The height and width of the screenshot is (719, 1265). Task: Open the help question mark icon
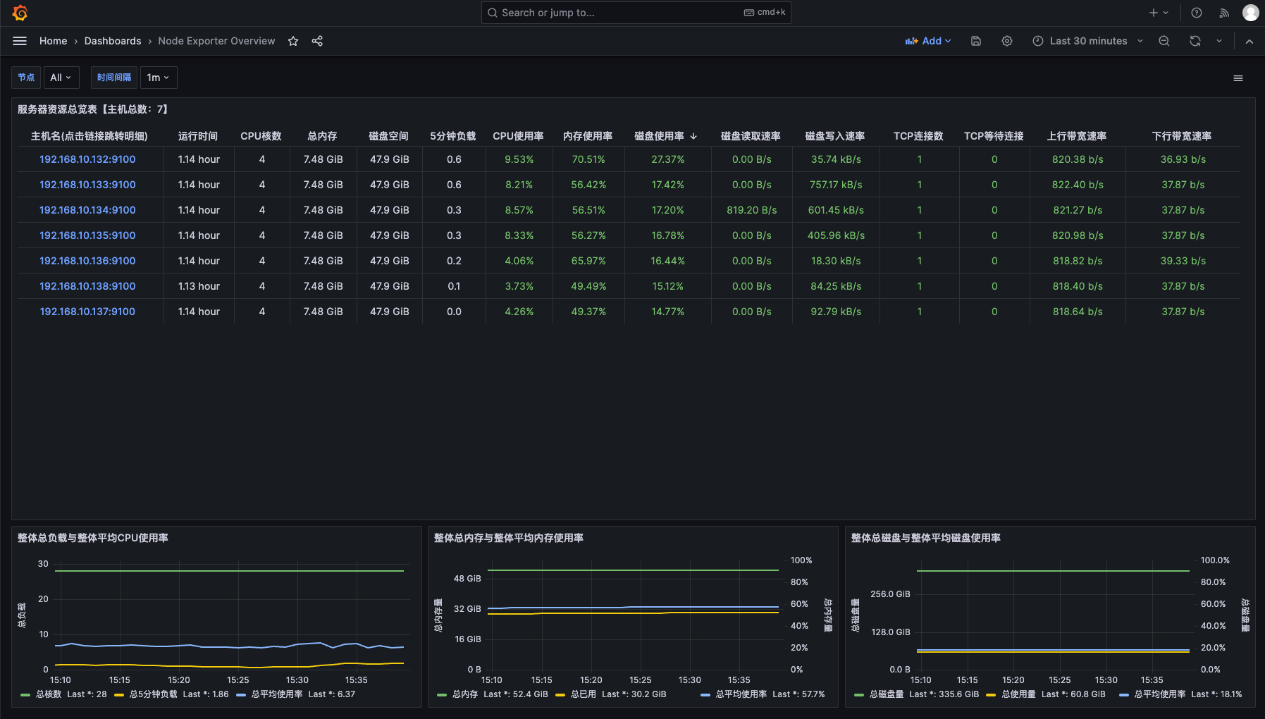pos(1197,13)
